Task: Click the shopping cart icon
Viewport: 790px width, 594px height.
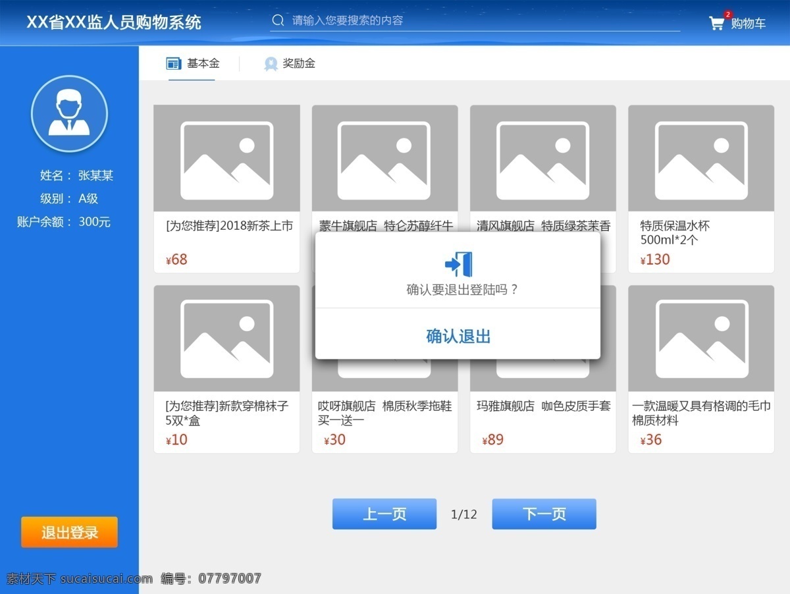Action: tap(716, 24)
